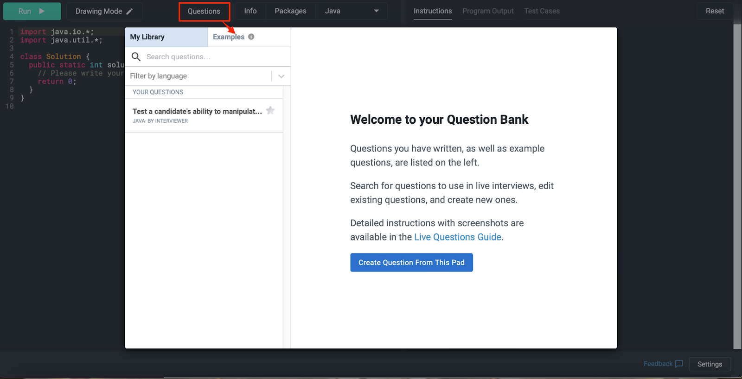742x379 pixels.
Task: Click the Examples info icon
Action: tap(251, 37)
